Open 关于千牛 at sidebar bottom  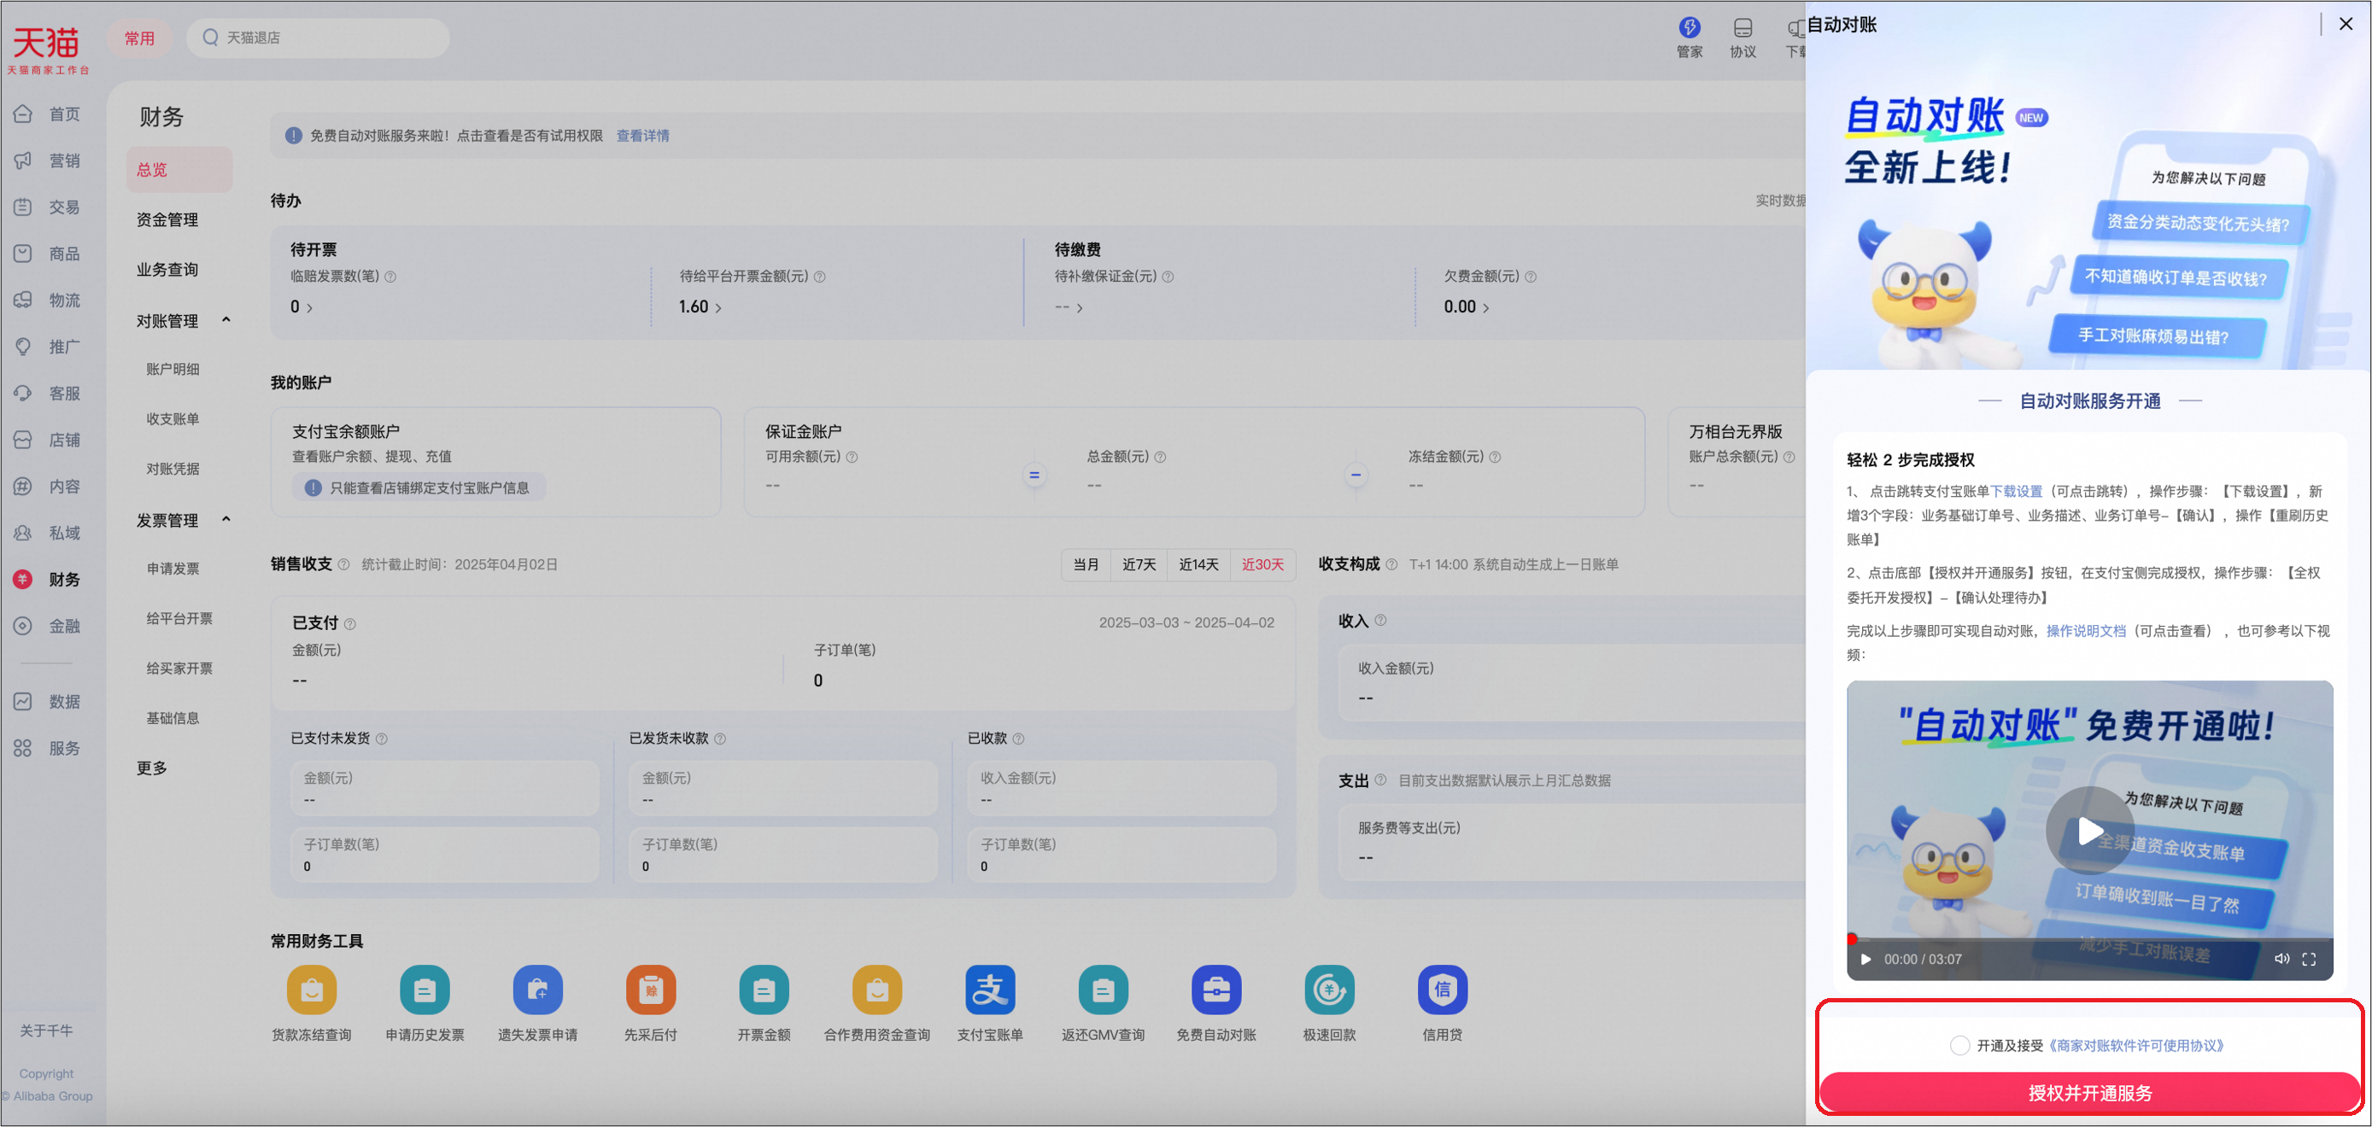coord(46,1031)
